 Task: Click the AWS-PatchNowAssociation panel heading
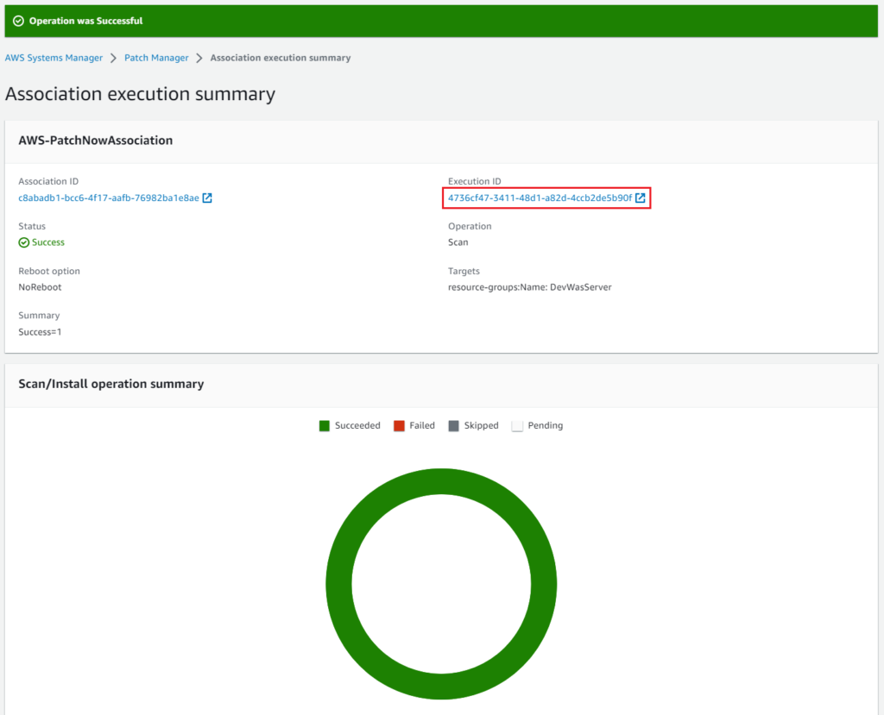pos(95,141)
